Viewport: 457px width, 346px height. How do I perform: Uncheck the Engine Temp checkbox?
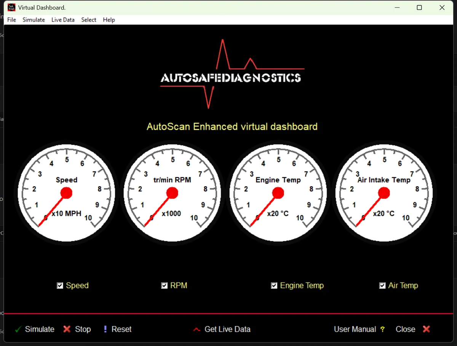coord(274,285)
